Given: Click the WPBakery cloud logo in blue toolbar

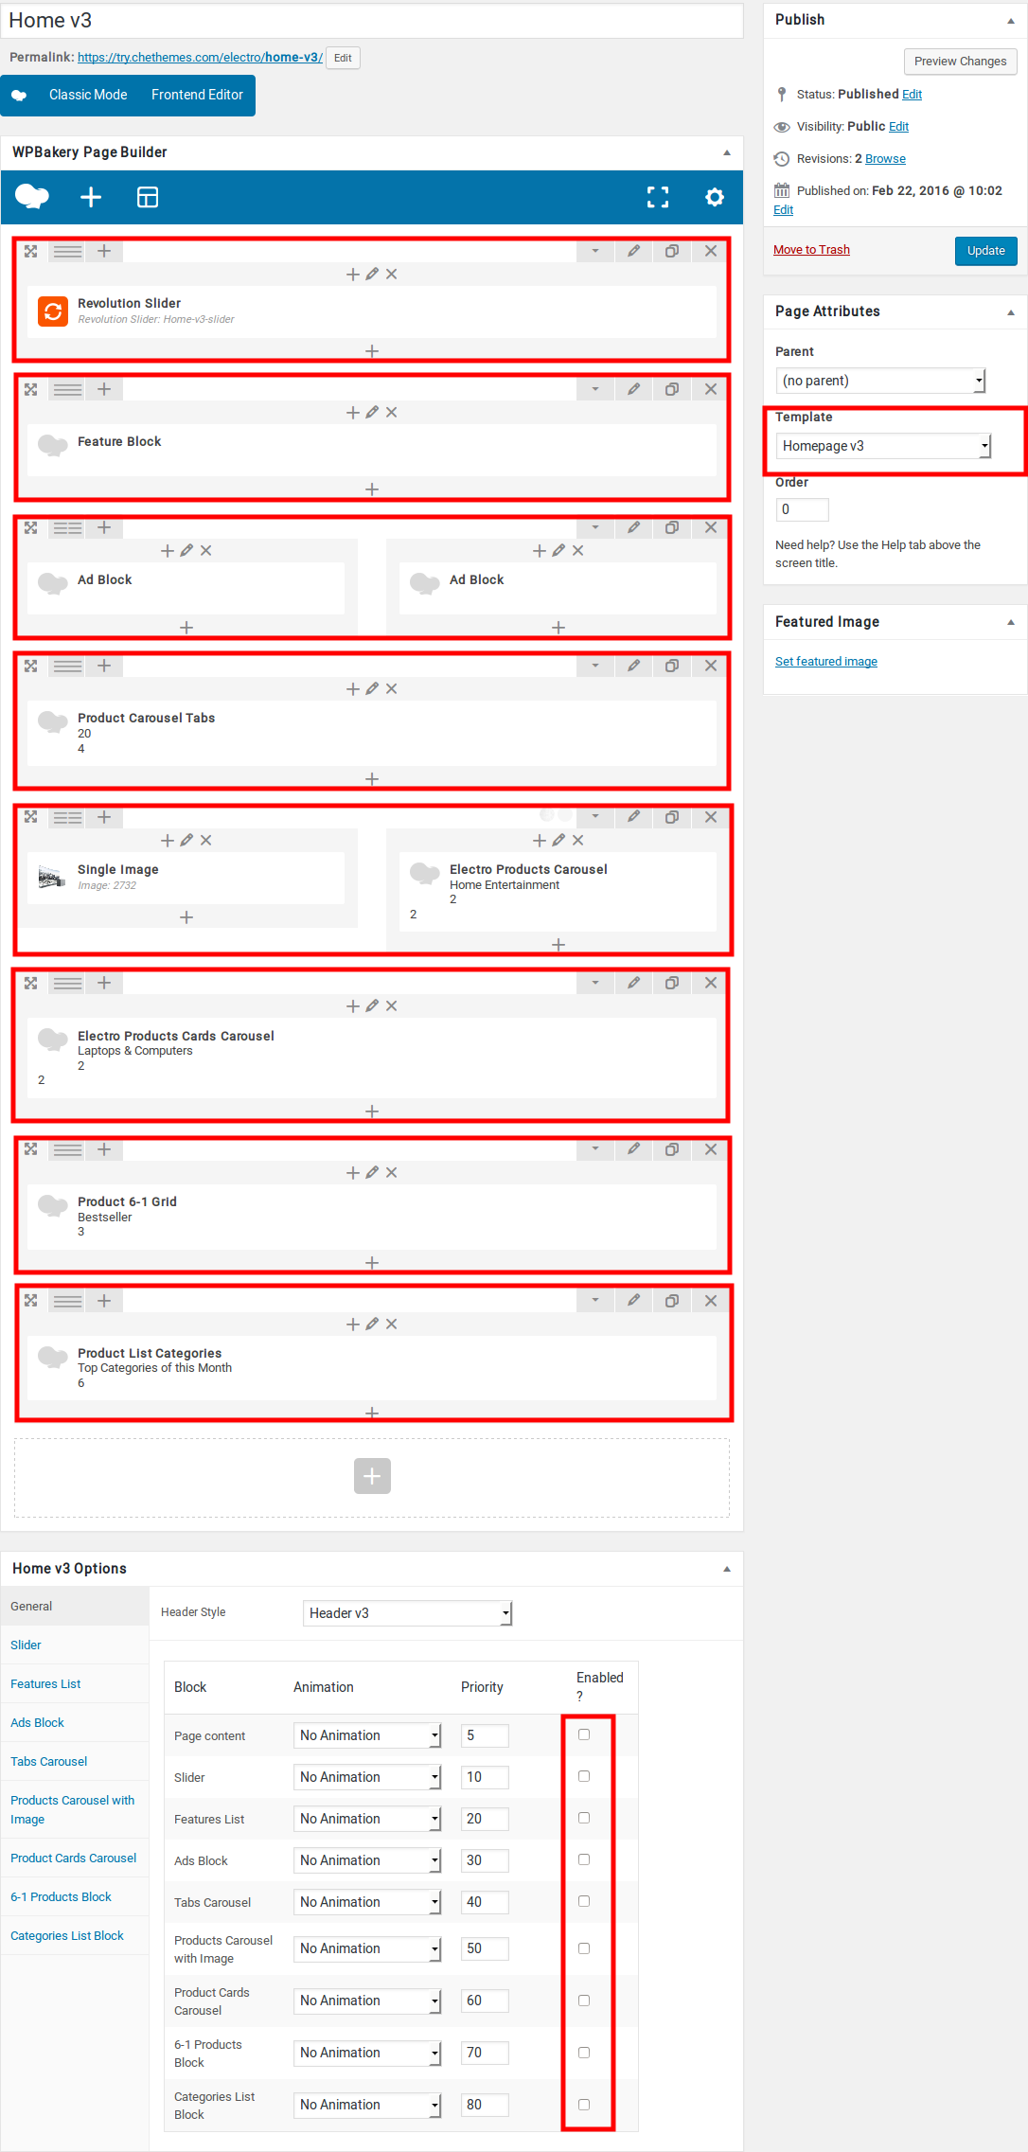Looking at the screenshot, I should click(32, 197).
